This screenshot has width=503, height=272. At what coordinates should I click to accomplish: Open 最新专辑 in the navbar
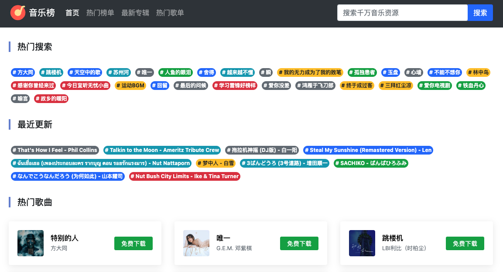[135, 13]
